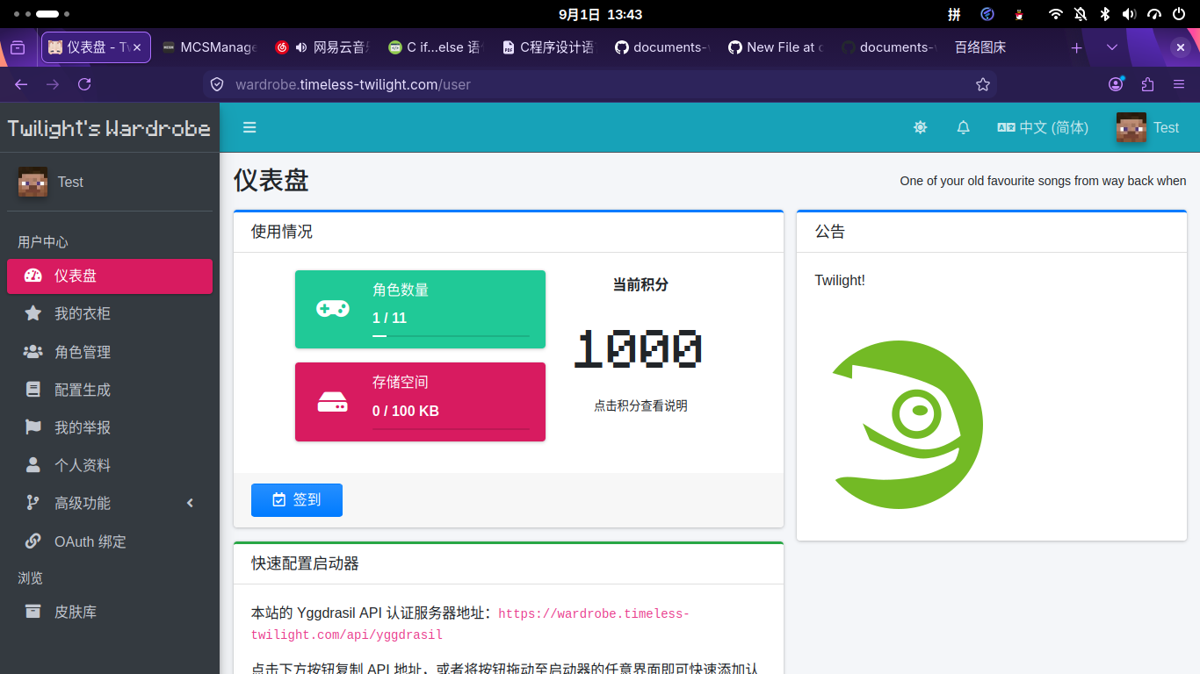The width and height of the screenshot is (1200, 674).
Task: Click the 角色数量 progress bar
Action: pyautogui.click(x=451, y=336)
